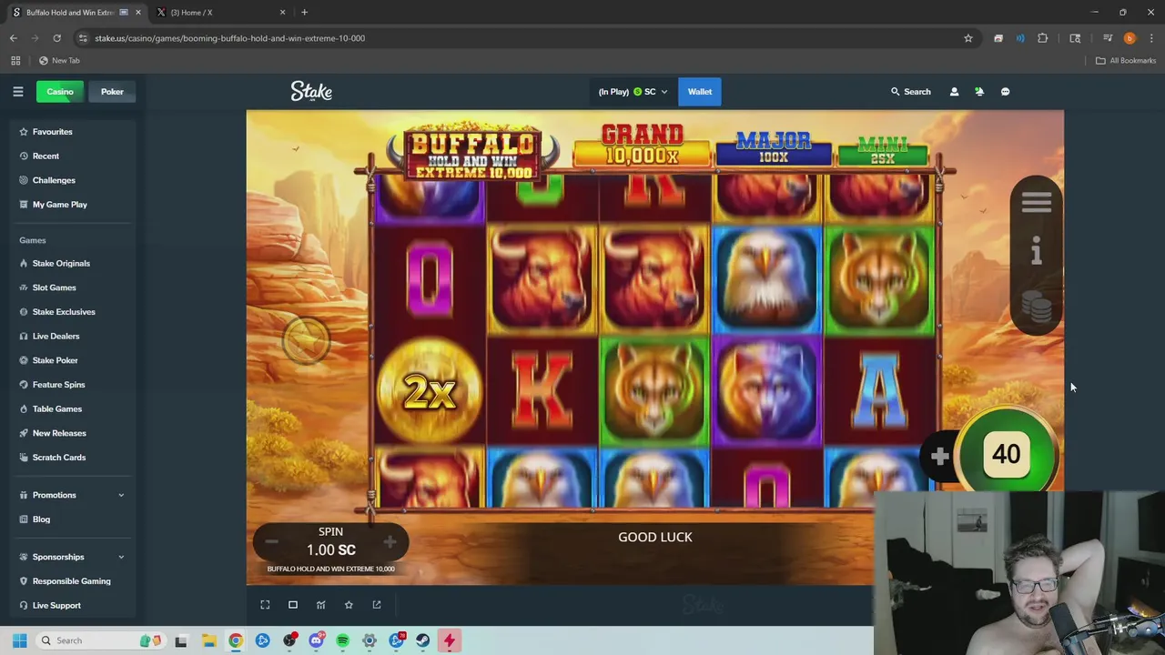Increase the 1.00 SC bet amount

click(390, 542)
